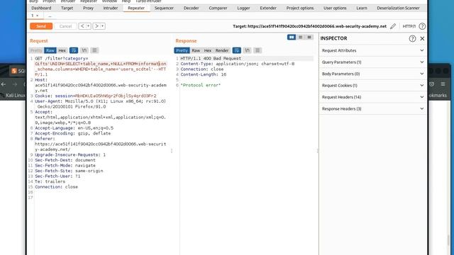Open the User options tab
The width and height of the screenshot is (454, 255).
(335, 8)
